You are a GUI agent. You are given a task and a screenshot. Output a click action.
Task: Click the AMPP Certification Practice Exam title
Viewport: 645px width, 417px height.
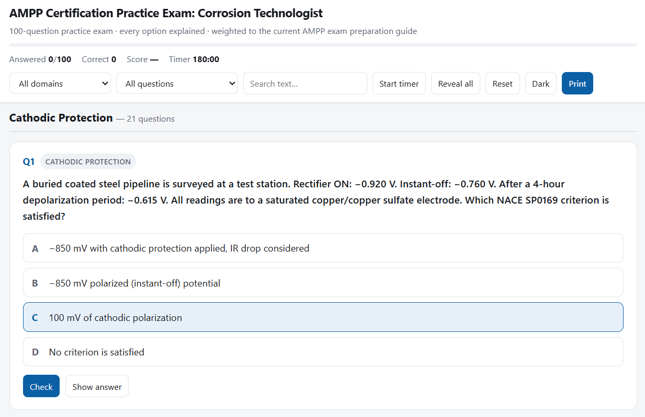pos(166,13)
